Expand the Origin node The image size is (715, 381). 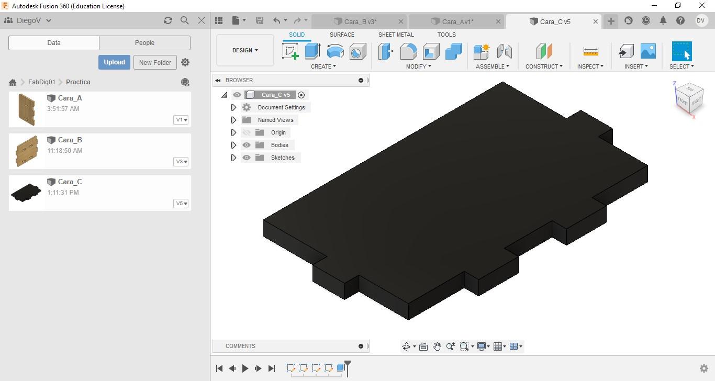[x=234, y=132]
